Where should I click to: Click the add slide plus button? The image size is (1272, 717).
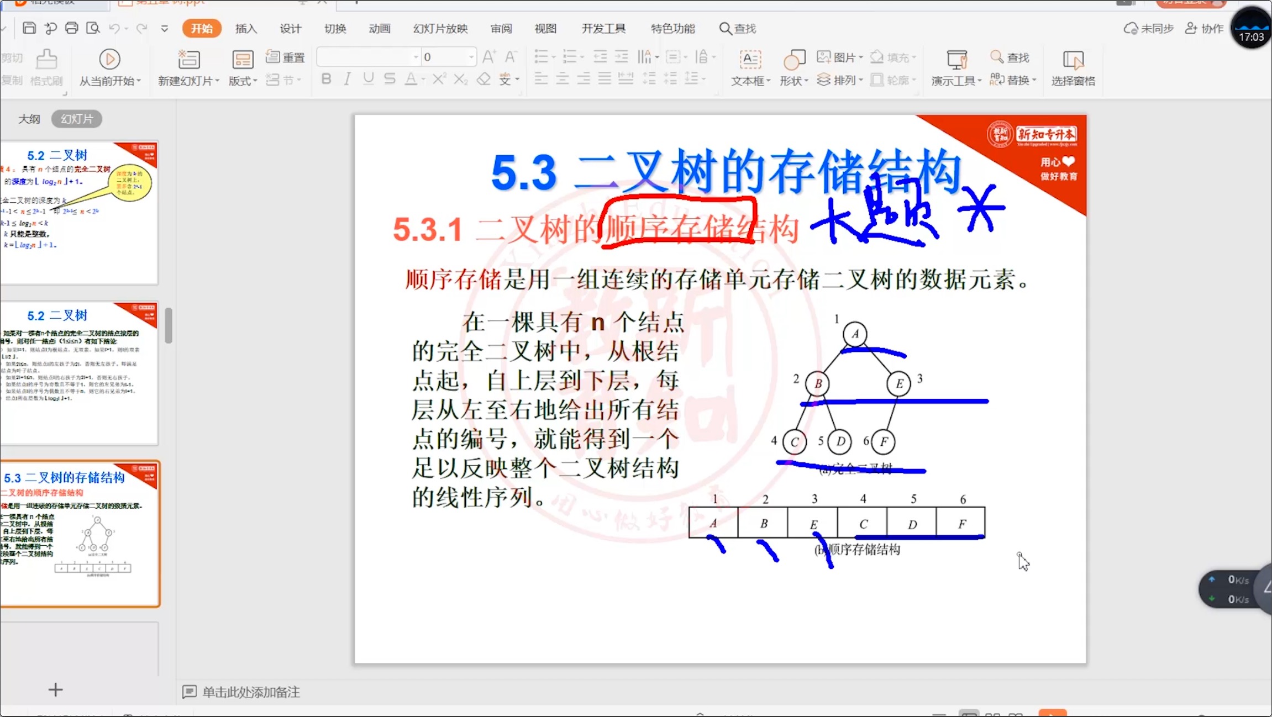[x=55, y=689]
